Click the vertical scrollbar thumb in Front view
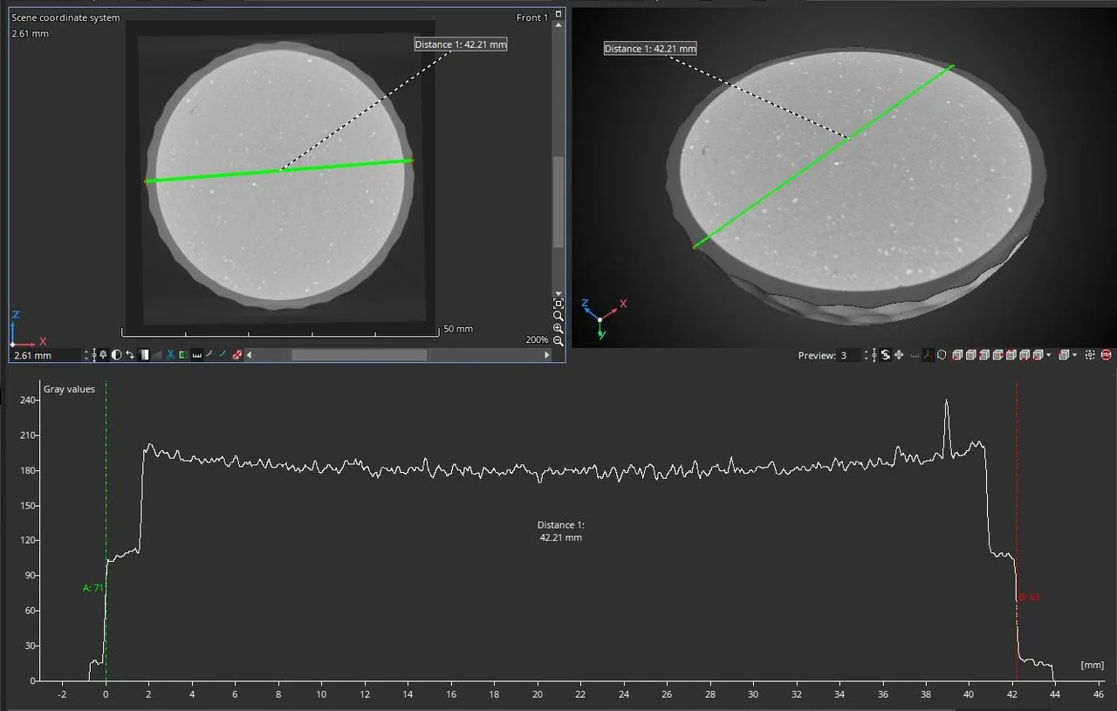Viewport: 1117px width, 711px height. click(x=558, y=202)
